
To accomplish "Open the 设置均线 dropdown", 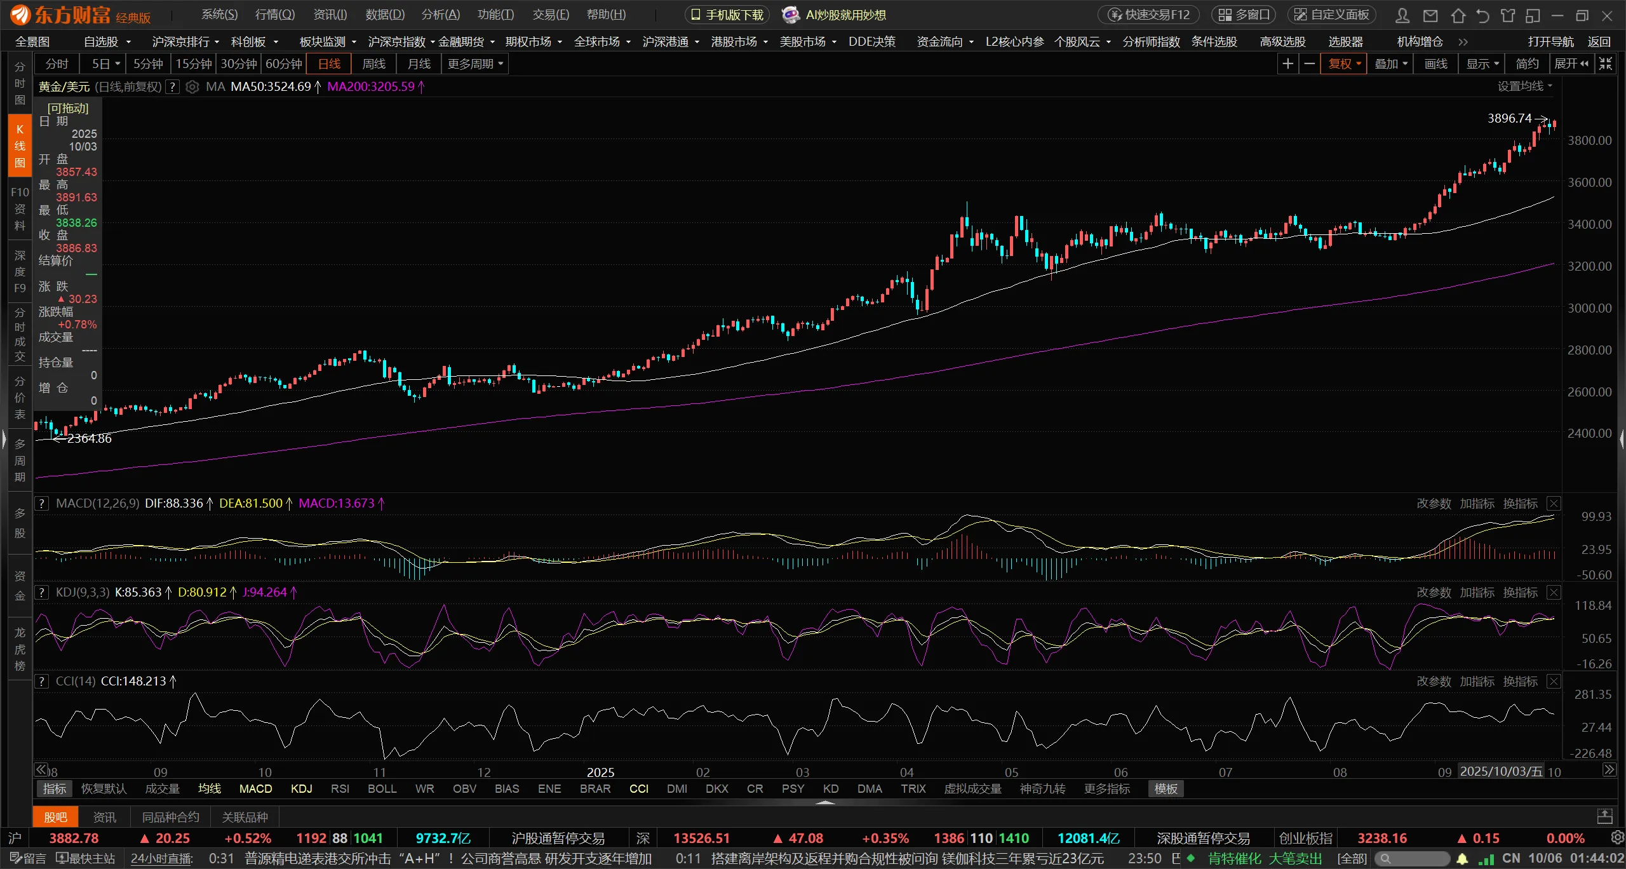I will point(1524,86).
